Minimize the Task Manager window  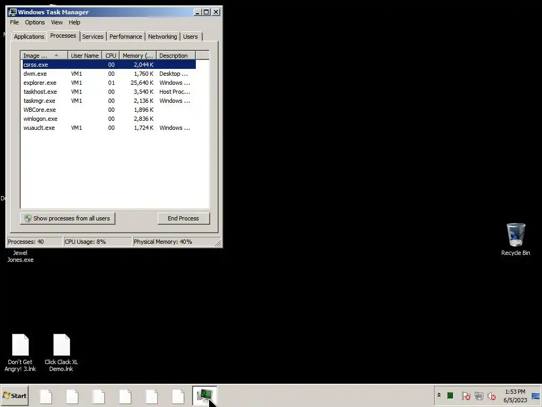tap(197, 12)
